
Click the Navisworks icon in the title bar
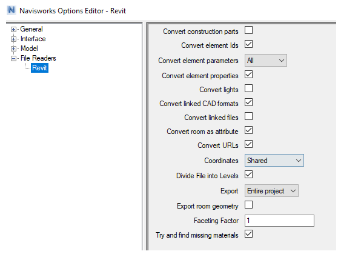coord(12,10)
